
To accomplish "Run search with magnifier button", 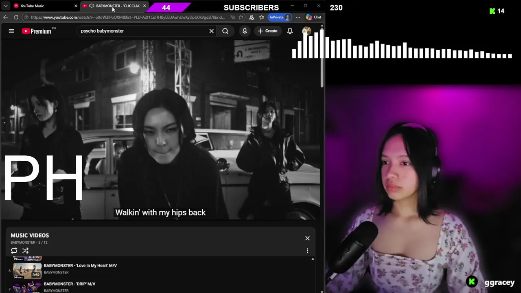I will 225,31.
